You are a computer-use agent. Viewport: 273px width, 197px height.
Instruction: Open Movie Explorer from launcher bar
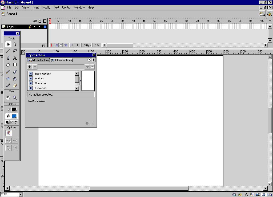[258, 195]
